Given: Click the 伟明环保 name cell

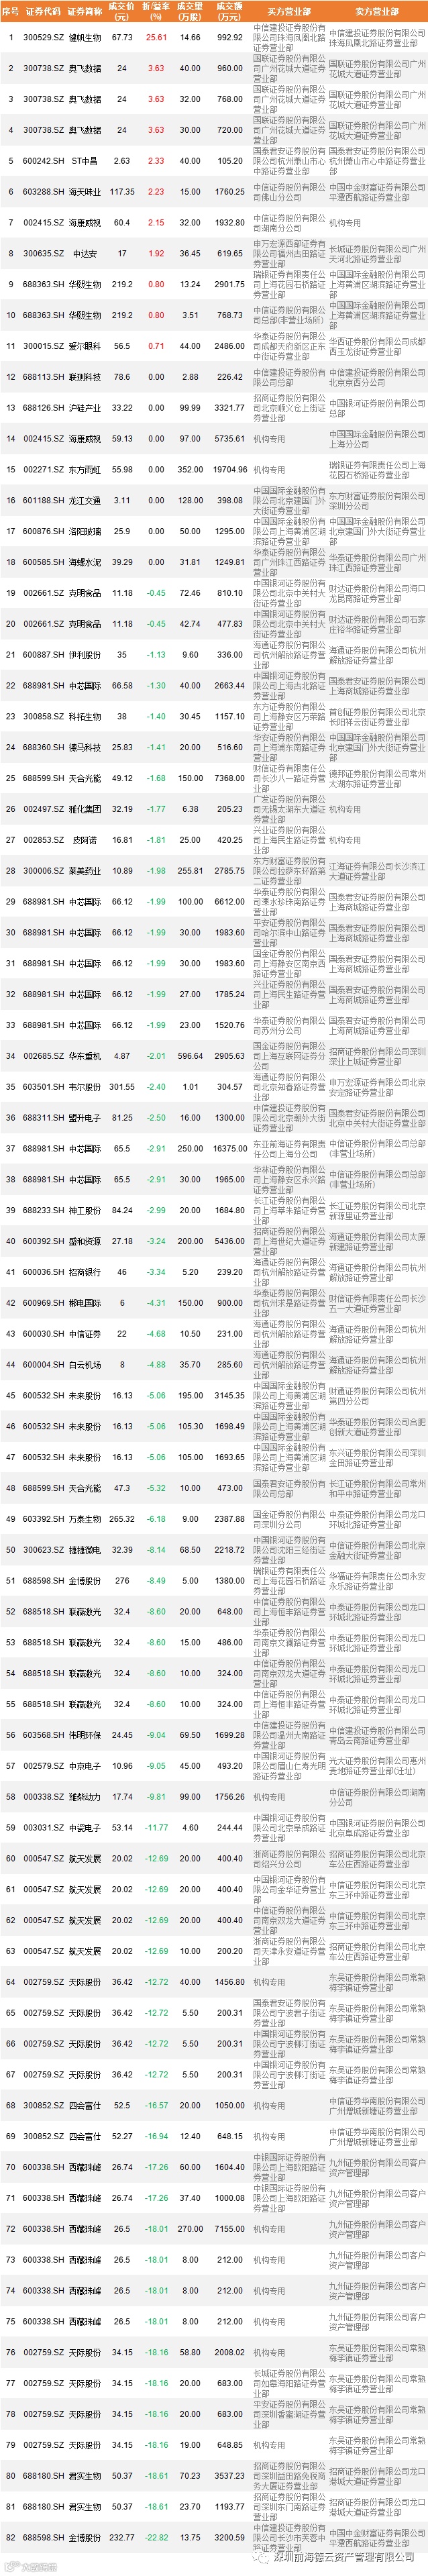Looking at the screenshot, I should [x=84, y=1736].
